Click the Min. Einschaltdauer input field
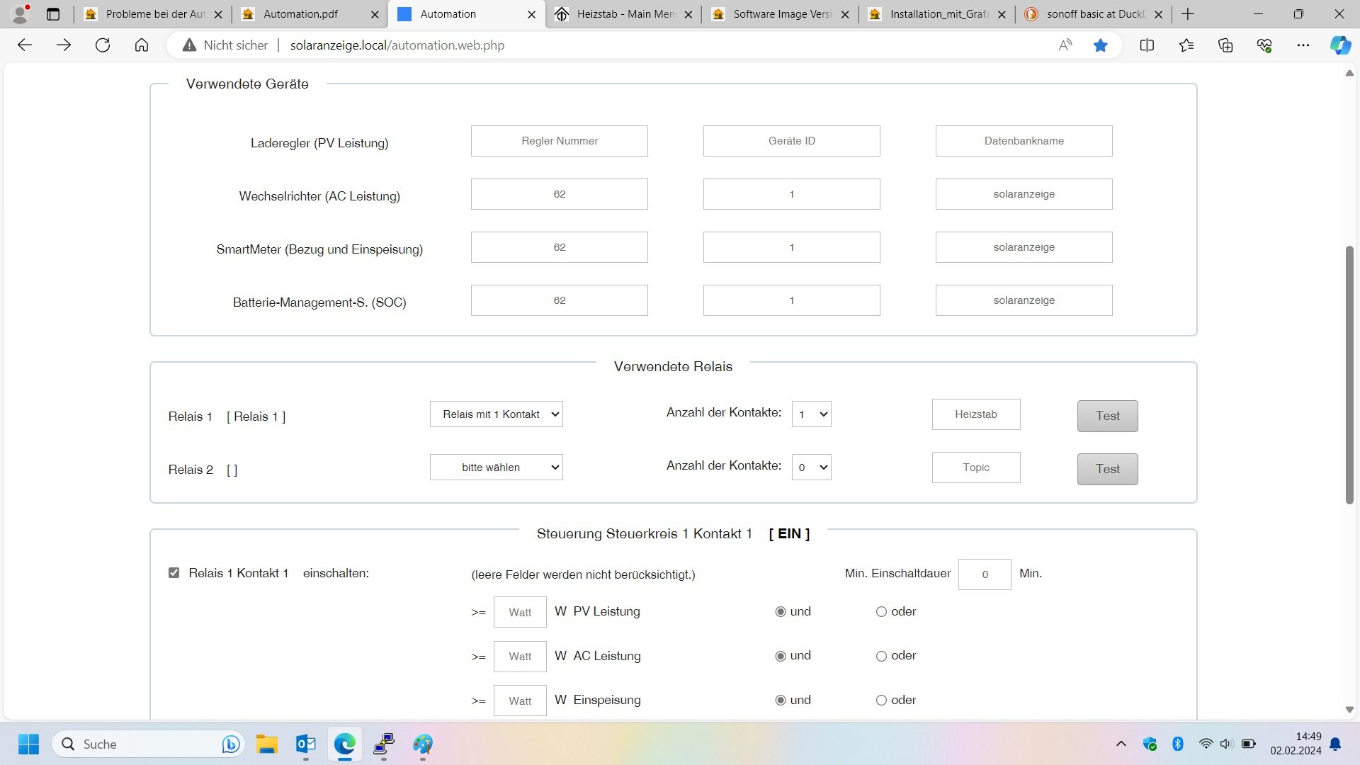 (984, 574)
